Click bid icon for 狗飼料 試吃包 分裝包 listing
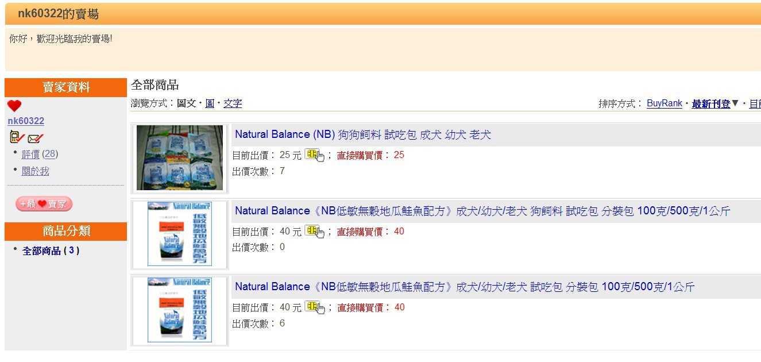 tap(315, 232)
